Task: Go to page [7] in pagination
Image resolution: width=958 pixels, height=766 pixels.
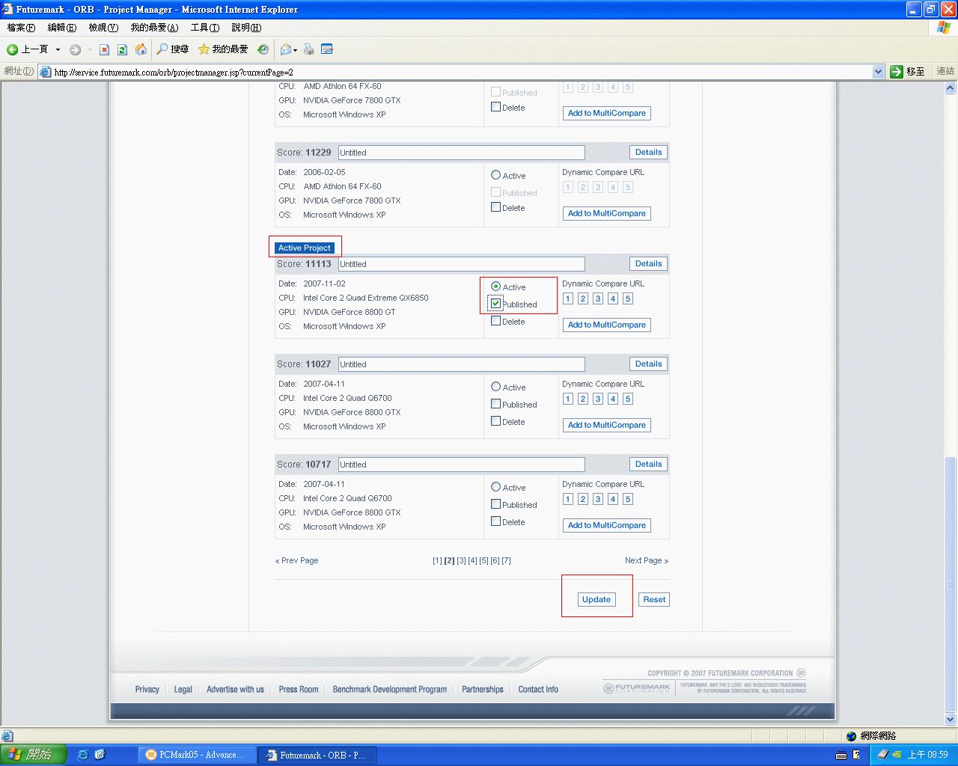Action: click(507, 560)
